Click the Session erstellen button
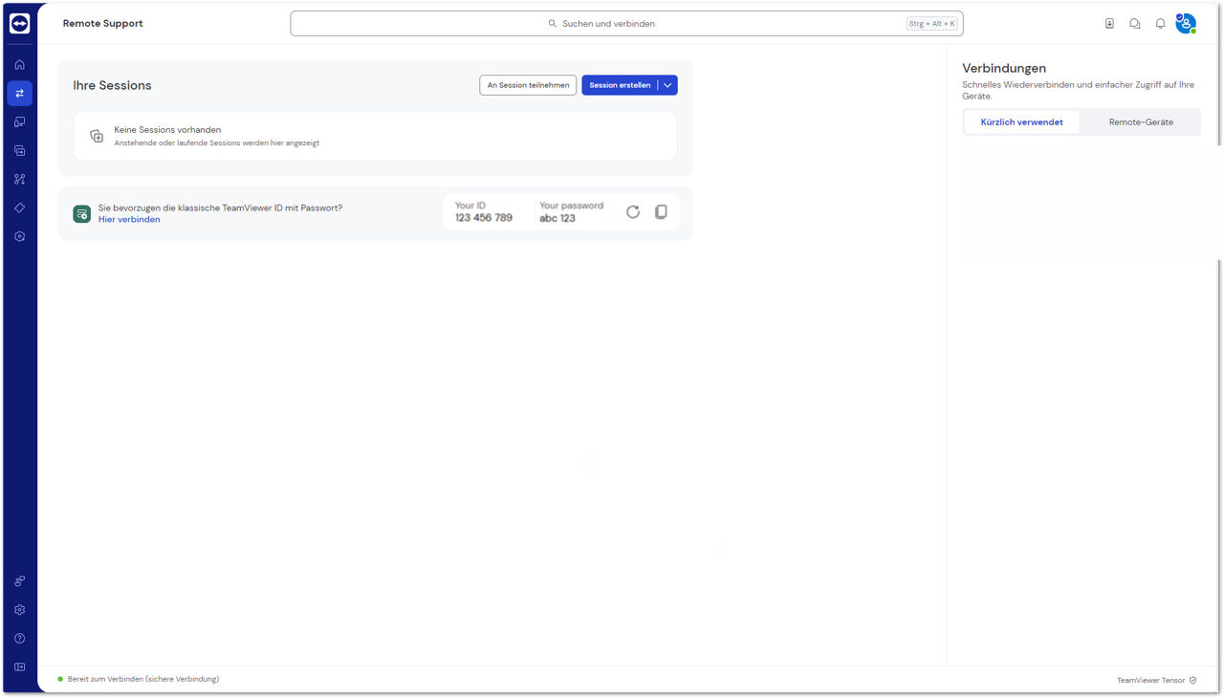Screen dimensions: 1224x699 pyautogui.click(x=620, y=85)
